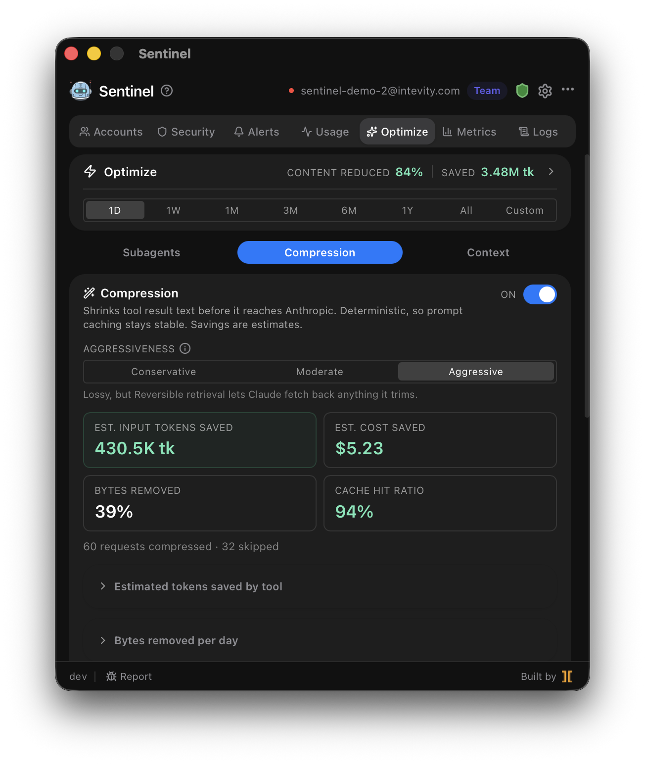Choose the 6M time range
Image resolution: width=645 pixels, height=764 pixels.
point(349,210)
